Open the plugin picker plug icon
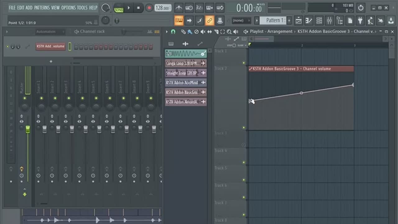Screen dimensions: 398x224 [360, 21]
